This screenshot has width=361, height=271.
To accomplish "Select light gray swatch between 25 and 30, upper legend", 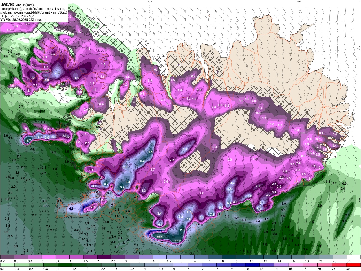I will [x=340, y=257].
